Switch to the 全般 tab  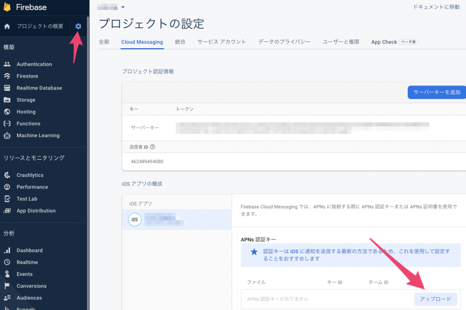tap(104, 42)
